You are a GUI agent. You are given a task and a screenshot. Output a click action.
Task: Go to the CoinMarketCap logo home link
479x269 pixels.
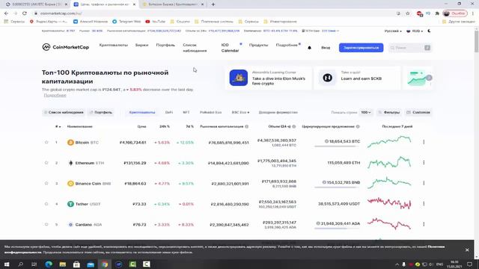[x=66, y=47]
